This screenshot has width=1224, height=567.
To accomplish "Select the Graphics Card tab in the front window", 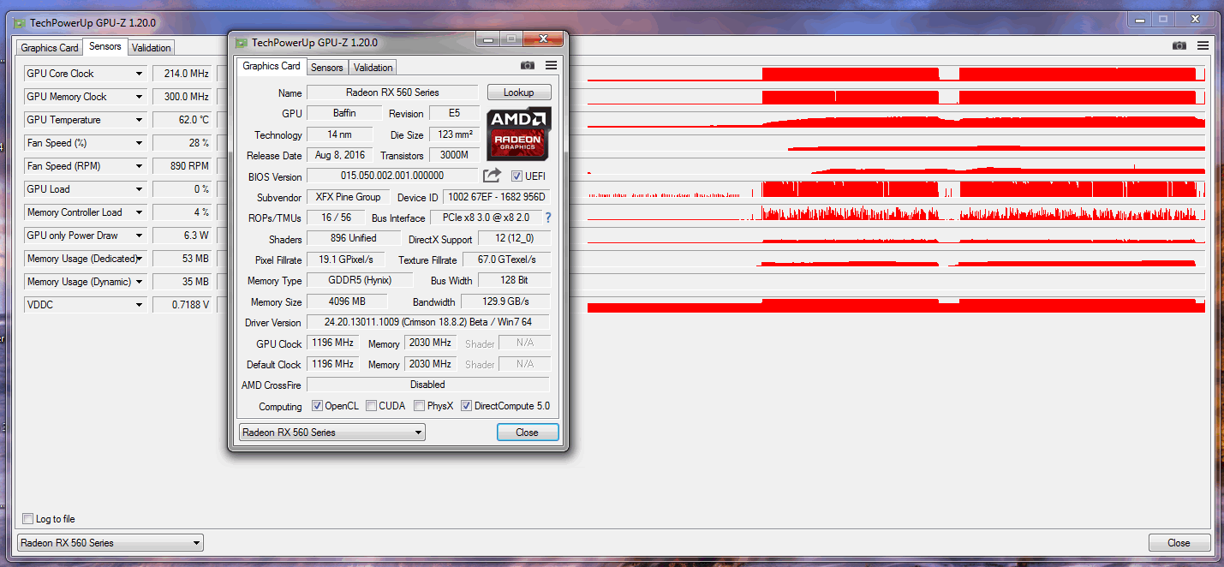I will coord(272,66).
